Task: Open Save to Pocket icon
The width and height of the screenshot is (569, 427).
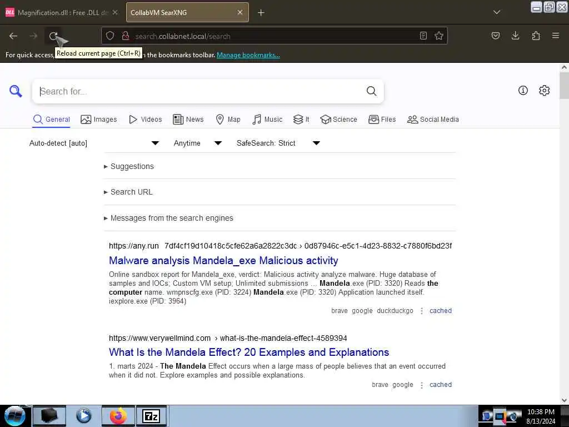Action: click(x=495, y=36)
